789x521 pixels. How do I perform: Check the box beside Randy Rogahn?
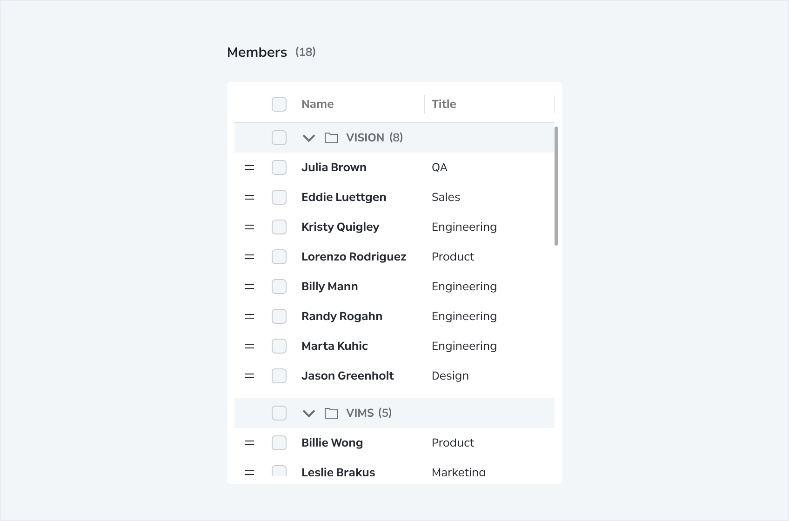point(279,316)
